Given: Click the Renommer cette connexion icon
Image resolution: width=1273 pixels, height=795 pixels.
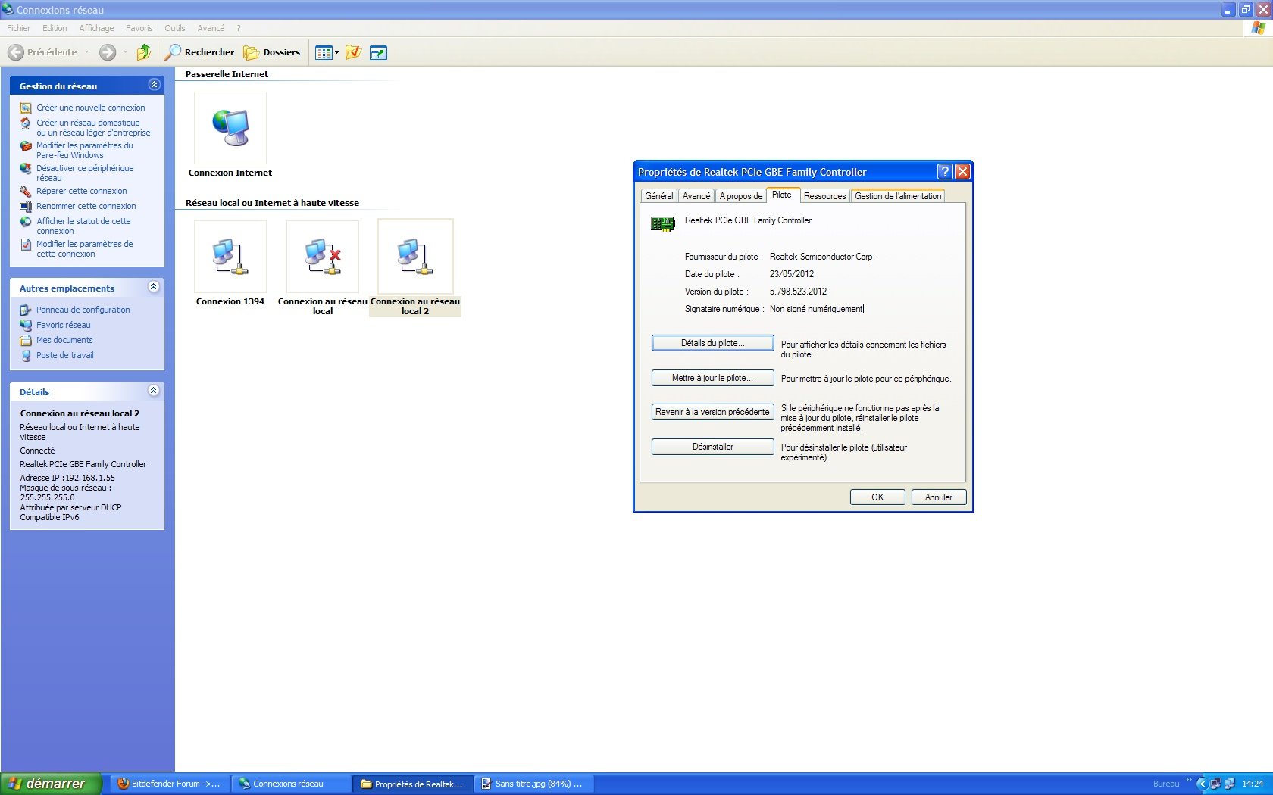Looking at the screenshot, I should (26, 207).
